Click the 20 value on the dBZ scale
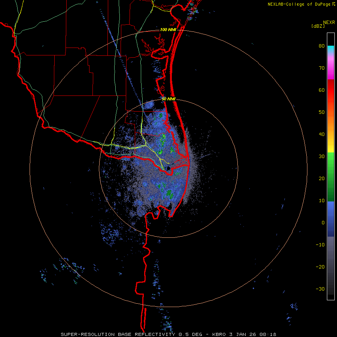The width and height of the screenshot is (337, 337). [x=322, y=179]
